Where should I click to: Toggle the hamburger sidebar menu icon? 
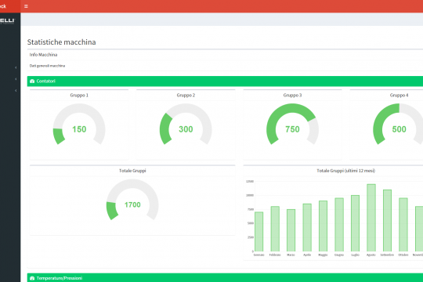(x=26, y=6)
